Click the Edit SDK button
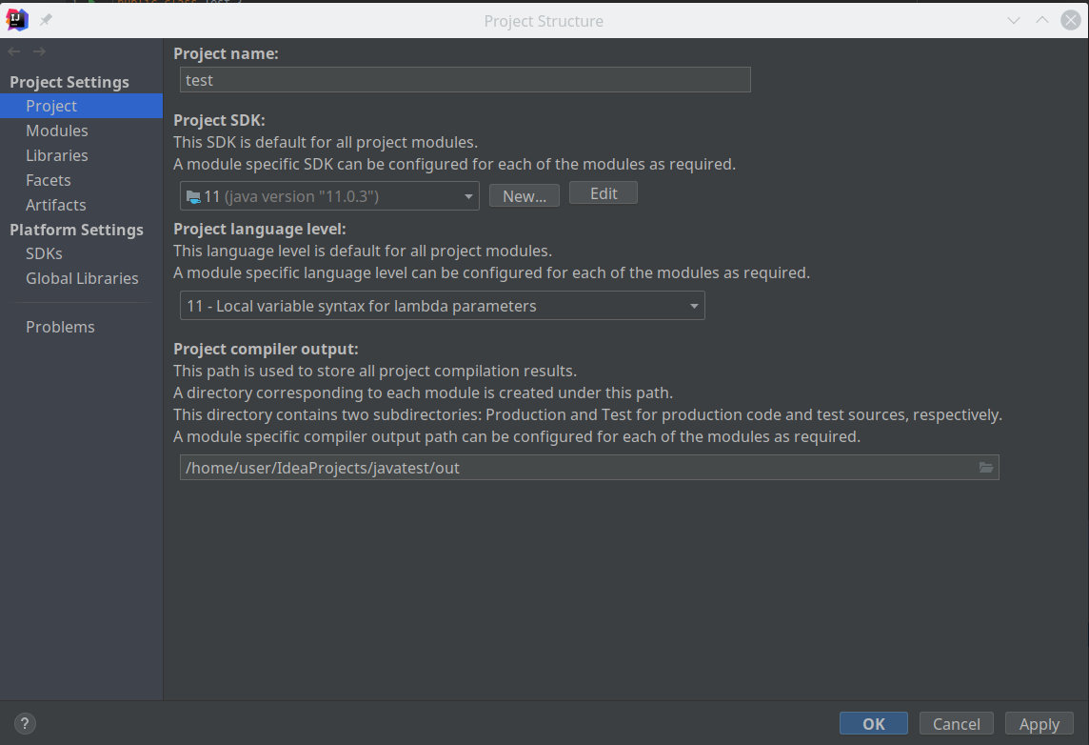This screenshot has height=745, width=1089. click(604, 193)
